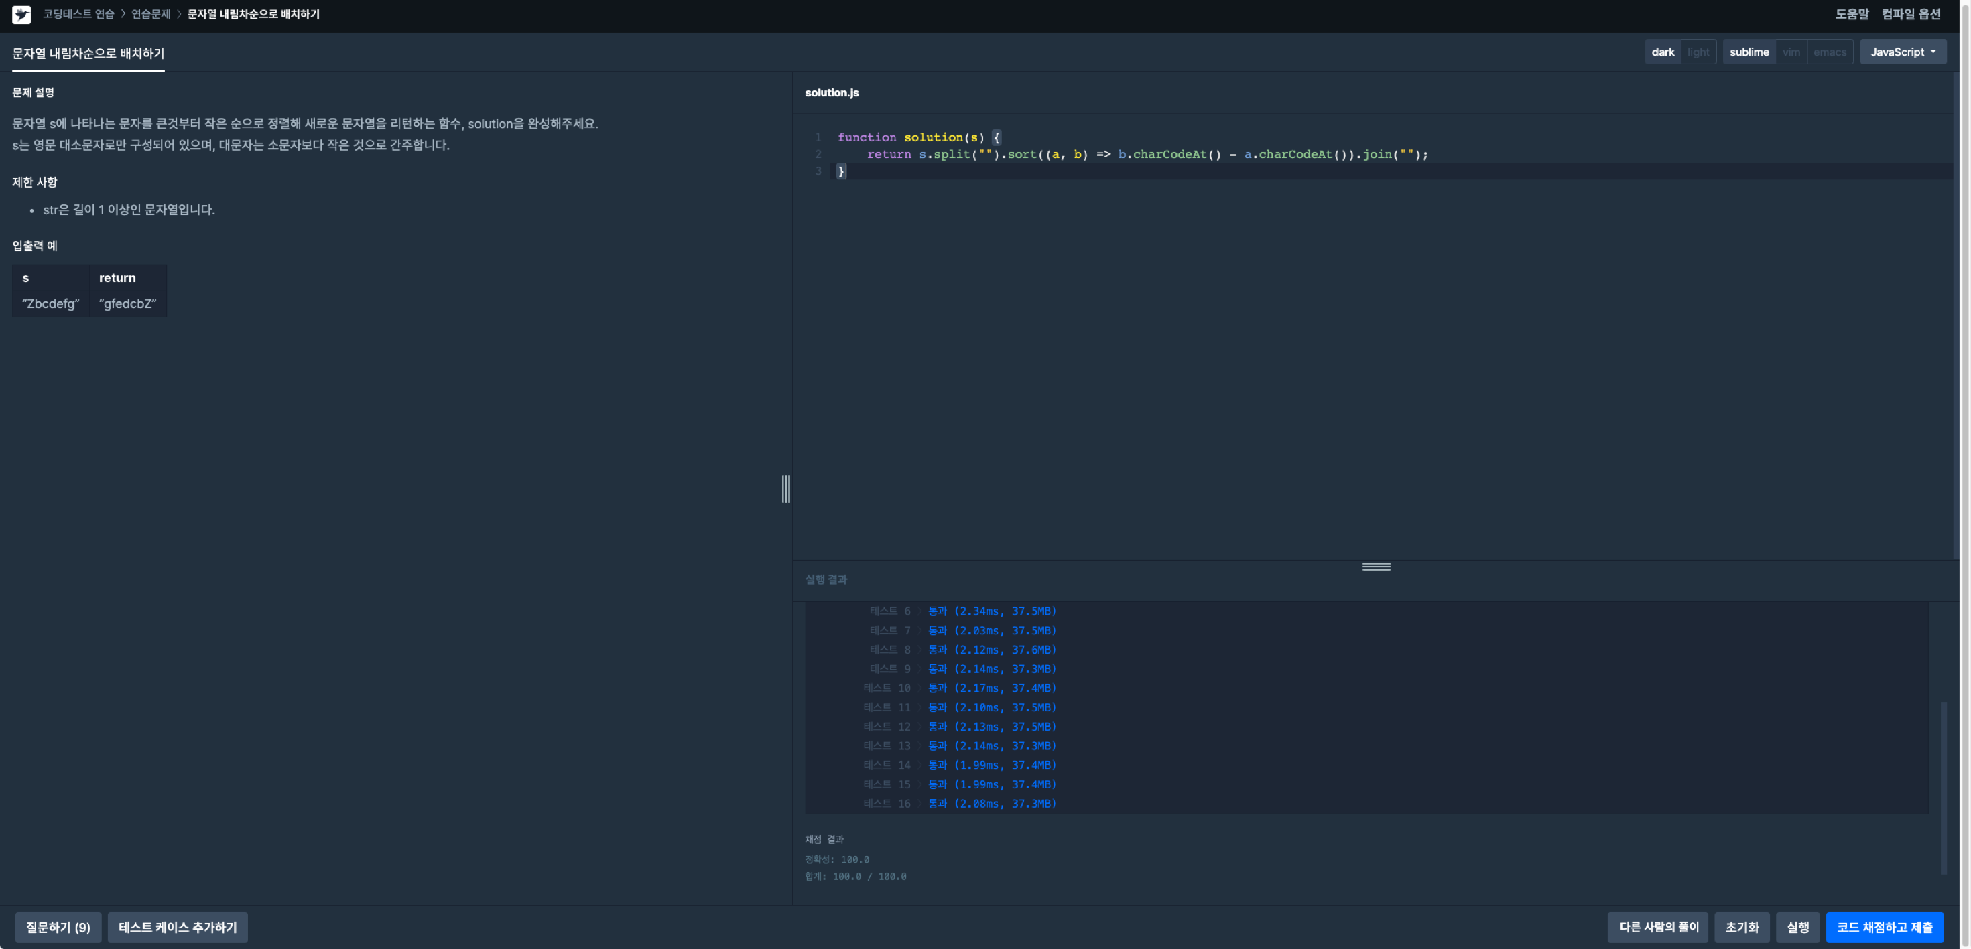Enable emacs keybinding mode

(x=1830, y=52)
